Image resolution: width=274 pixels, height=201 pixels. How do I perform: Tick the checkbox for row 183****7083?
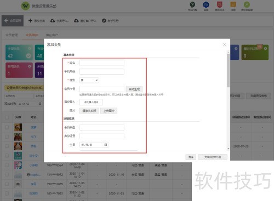(7, 193)
